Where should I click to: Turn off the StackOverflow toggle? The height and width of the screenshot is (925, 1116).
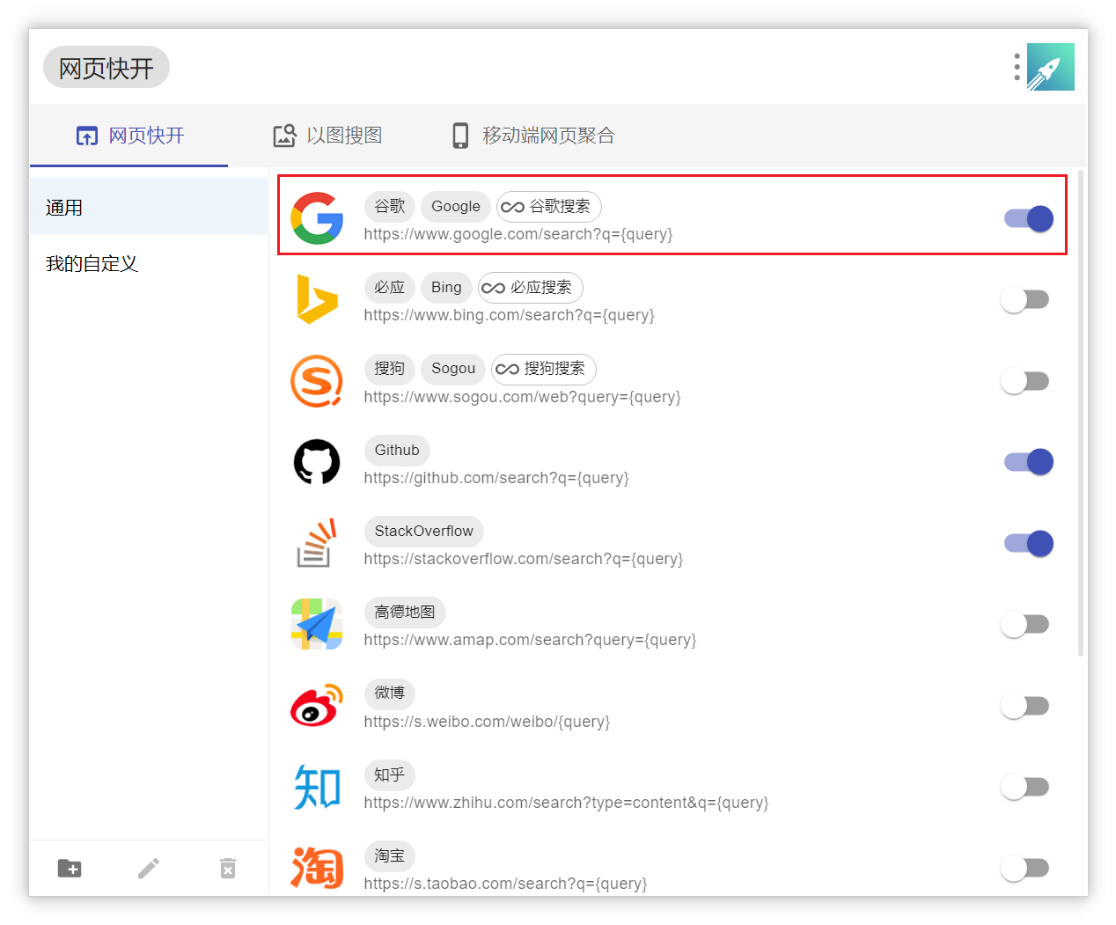1028,543
